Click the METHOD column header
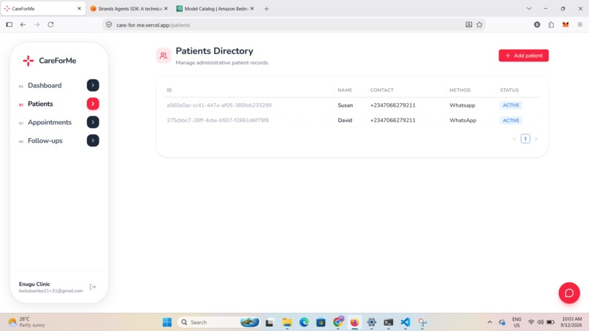 coord(460,90)
